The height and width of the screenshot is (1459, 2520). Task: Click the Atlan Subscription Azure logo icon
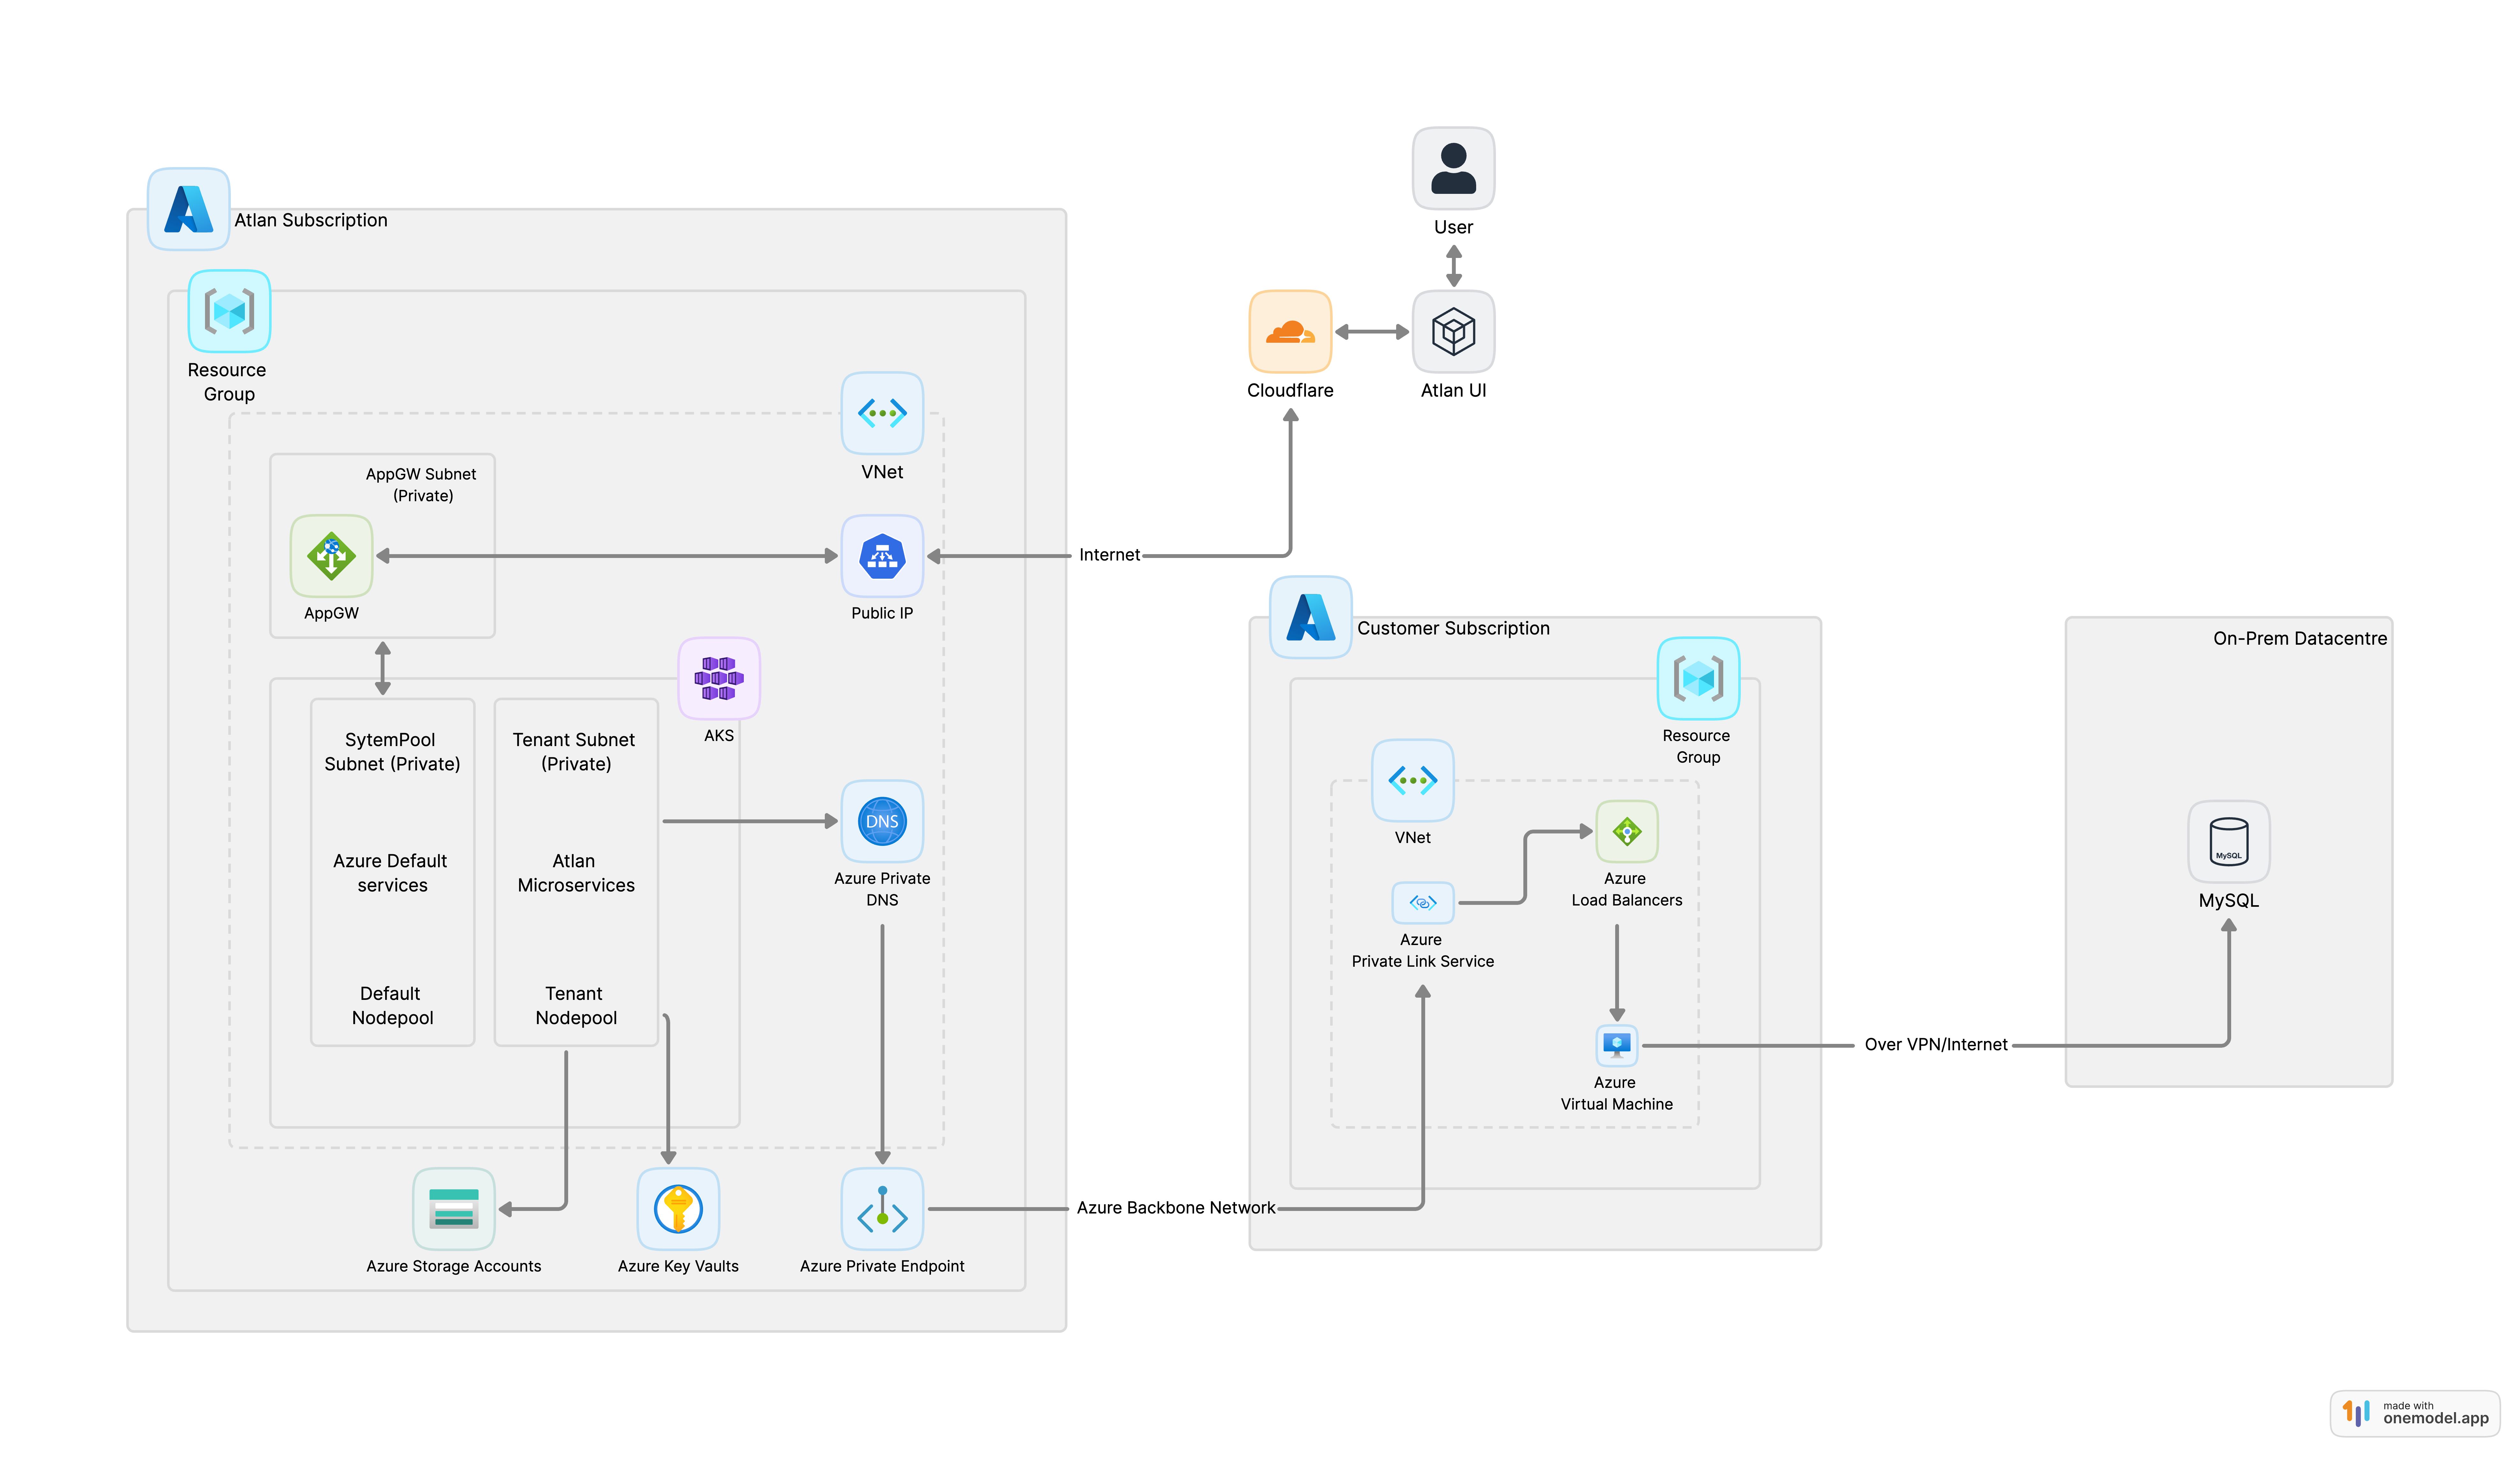pyautogui.click(x=189, y=209)
